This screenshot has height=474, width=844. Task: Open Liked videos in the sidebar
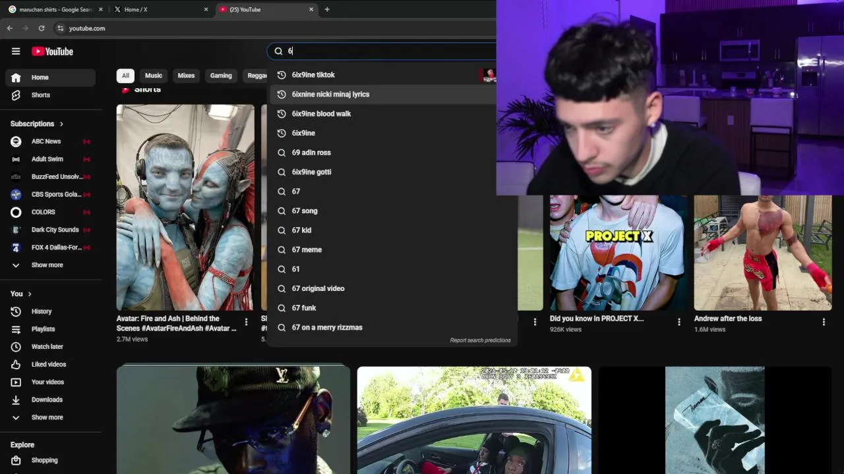tap(50, 364)
